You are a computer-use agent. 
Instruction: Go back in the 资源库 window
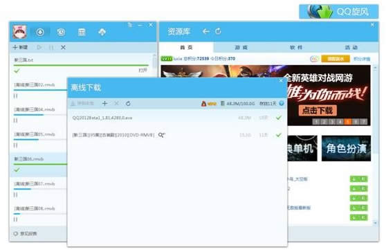coord(206,31)
